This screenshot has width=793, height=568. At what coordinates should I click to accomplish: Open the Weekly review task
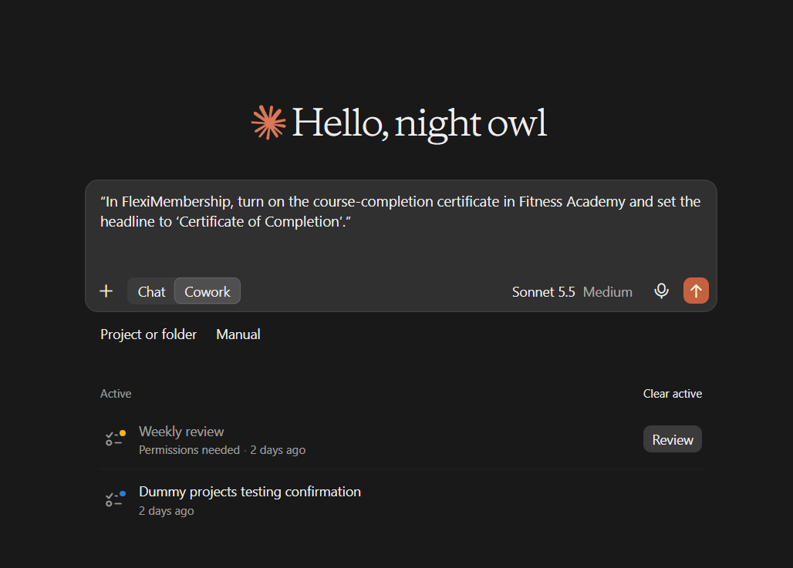coord(181,432)
